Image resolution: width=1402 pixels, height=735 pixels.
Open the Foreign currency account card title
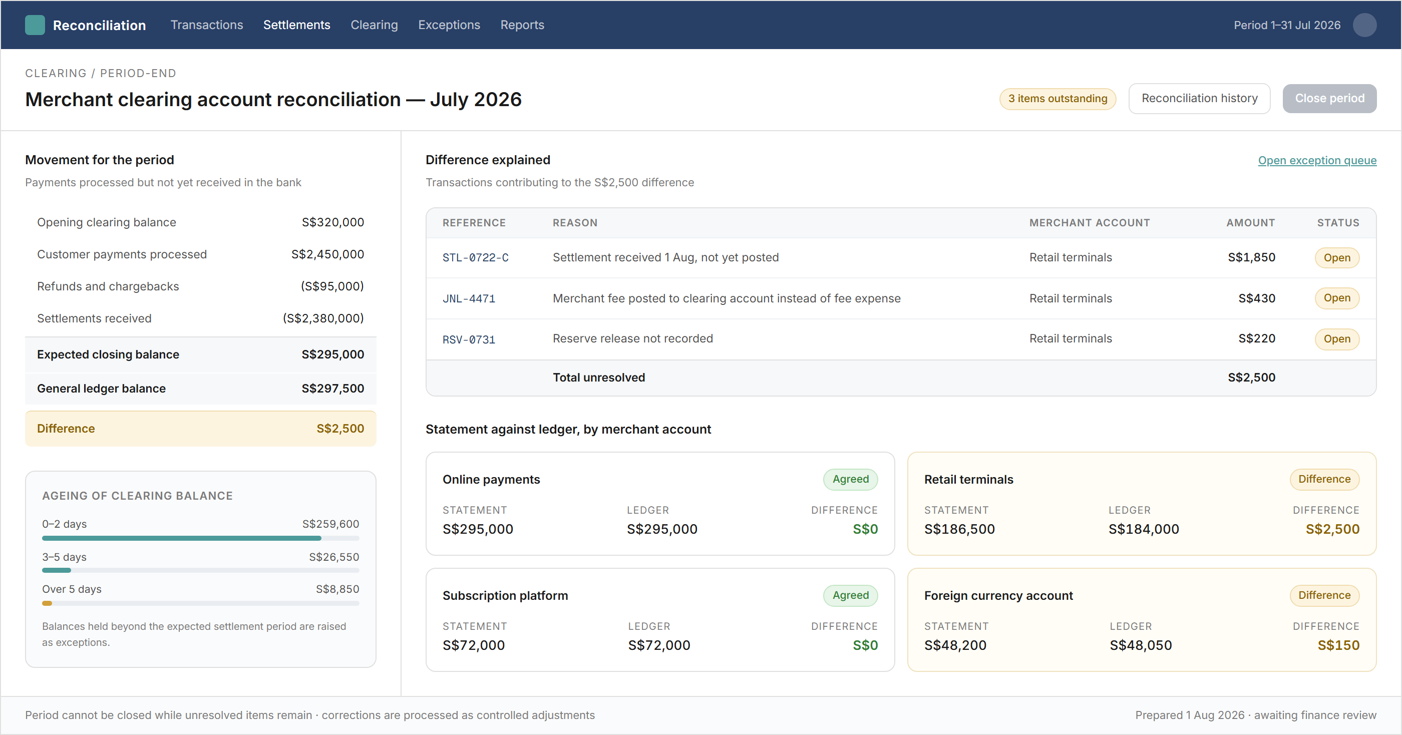click(998, 595)
